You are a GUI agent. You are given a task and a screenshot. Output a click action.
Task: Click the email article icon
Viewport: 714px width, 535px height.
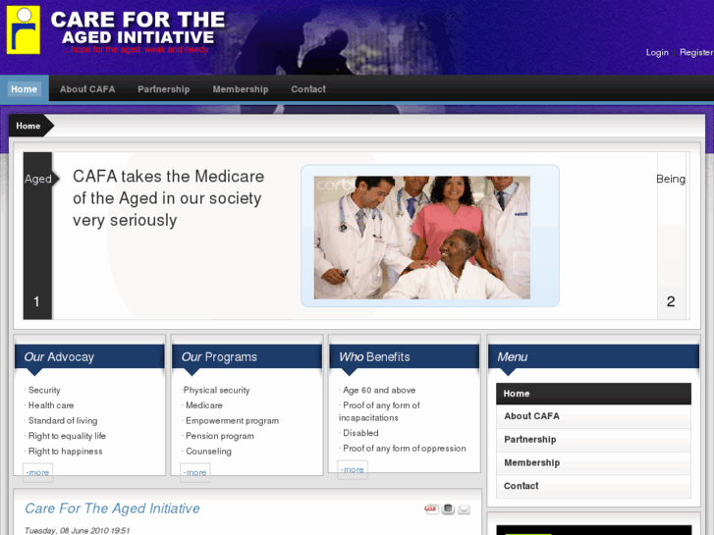(464, 509)
